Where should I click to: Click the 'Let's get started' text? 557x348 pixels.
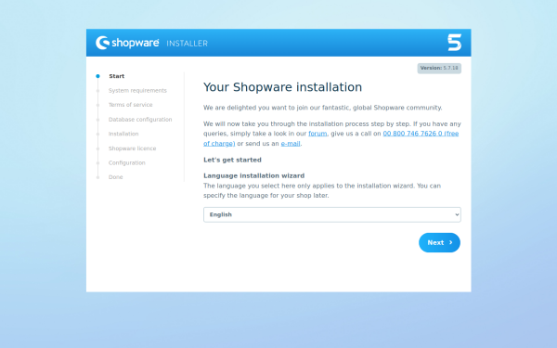pyautogui.click(x=232, y=160)
